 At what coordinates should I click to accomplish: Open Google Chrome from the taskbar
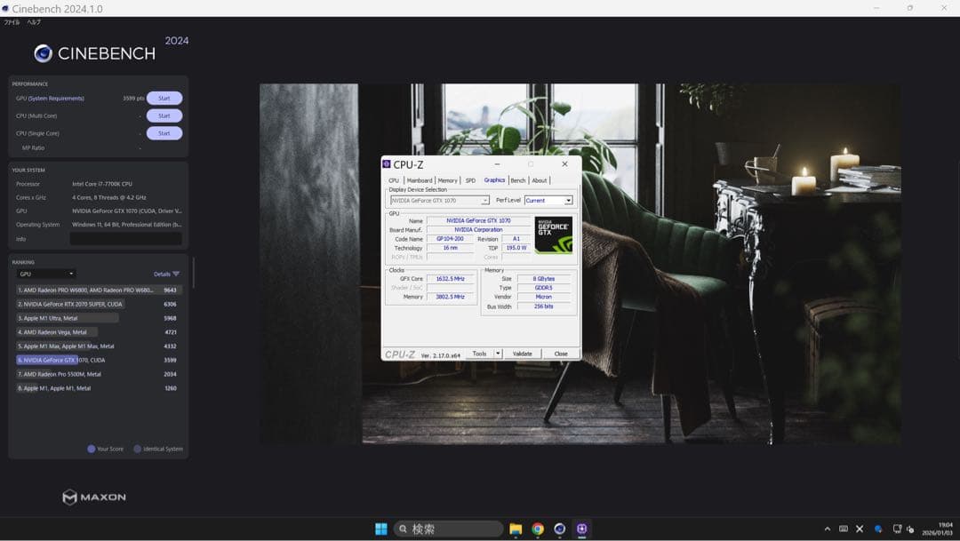click(x=538, y=528)
